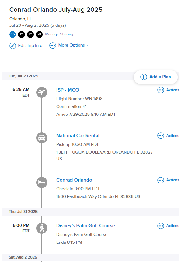Click the walking person activity icon
Screen dimensions: 195x262
[x=42, y=228]
